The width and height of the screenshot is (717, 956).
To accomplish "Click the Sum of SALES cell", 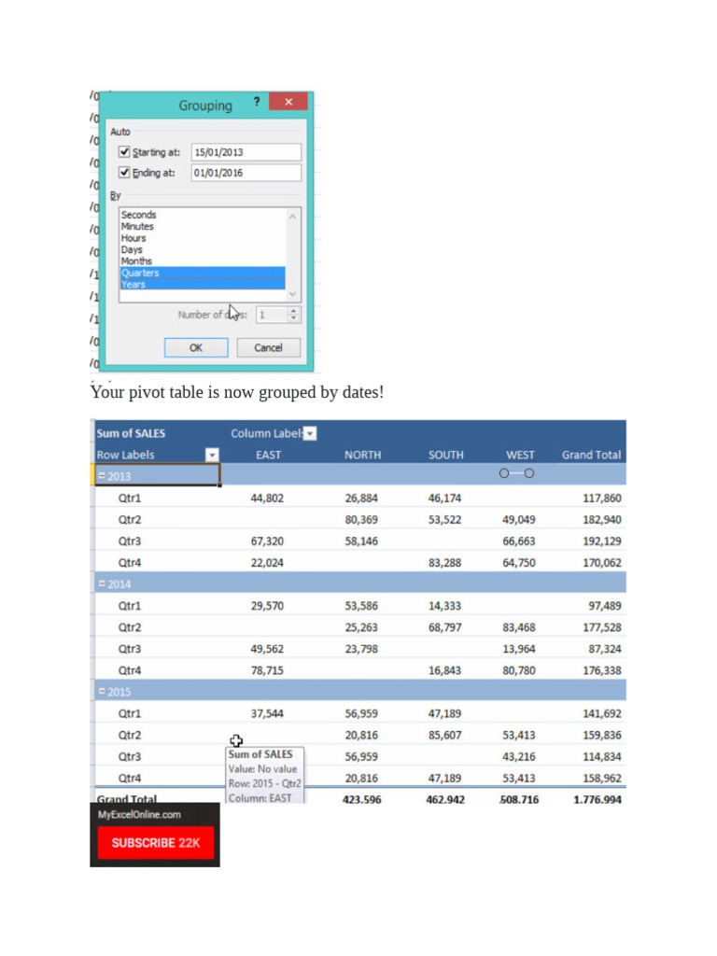I will [131, 433].
